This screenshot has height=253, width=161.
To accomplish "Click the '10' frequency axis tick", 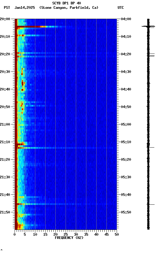I will tap(35, 235).
